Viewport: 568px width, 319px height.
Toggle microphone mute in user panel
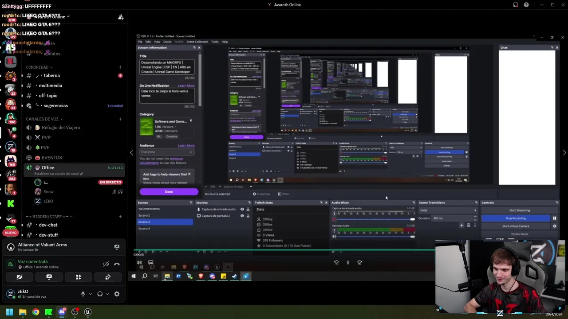click(x=83, y=294)
